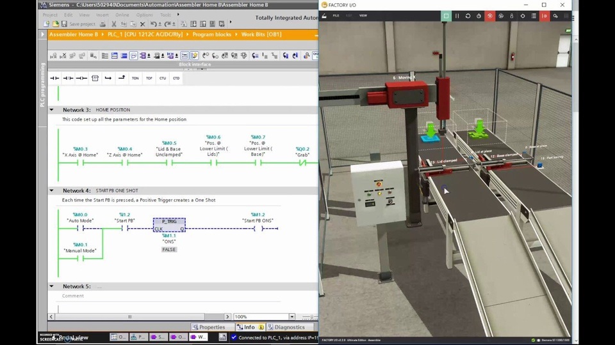Insert an output coil instruction
The height and width of the screenshot is (345, 615).
(81, 78)
